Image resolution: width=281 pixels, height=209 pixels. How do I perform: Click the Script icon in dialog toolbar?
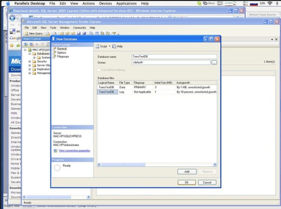click(98, 46)
